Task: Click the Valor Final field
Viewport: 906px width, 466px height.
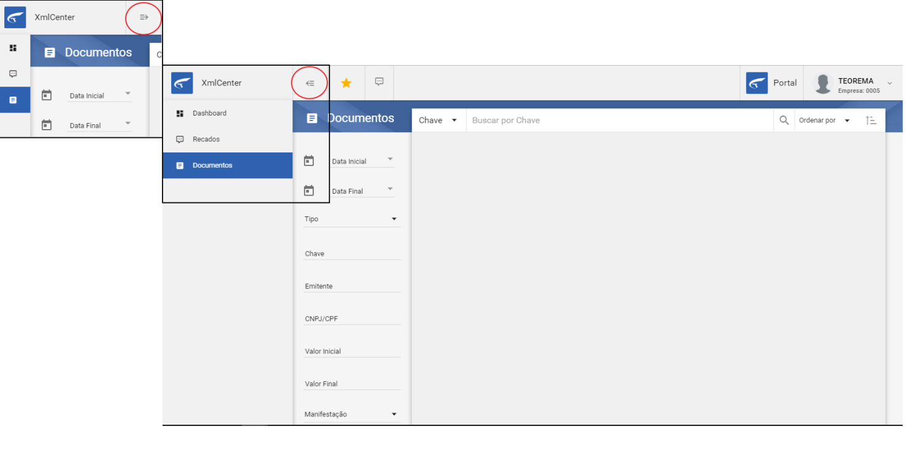Action: 352,384
